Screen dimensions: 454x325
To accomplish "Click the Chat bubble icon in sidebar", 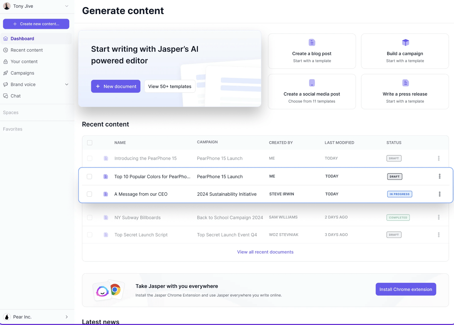I will click(5, 96).
